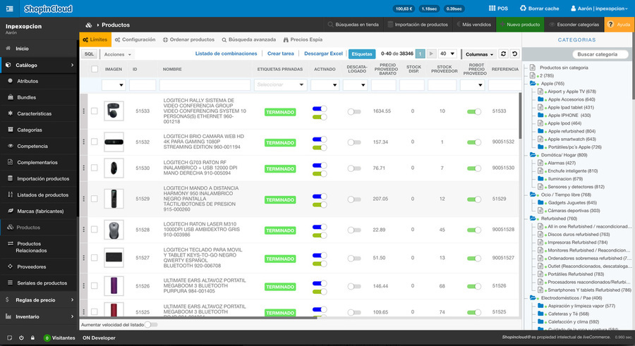The image size is (635, 346).
Task: Open the Imagen filter dropdown
Action: click(113, 85)
